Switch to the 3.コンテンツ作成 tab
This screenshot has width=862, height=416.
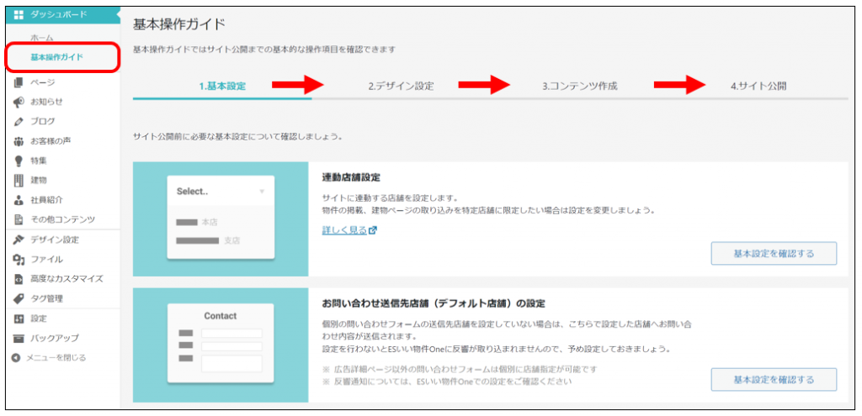pyautogui.click(x=579, y=86)
